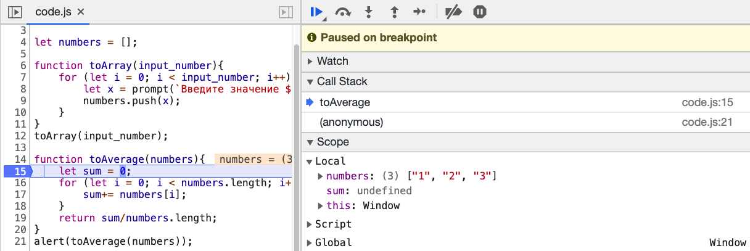Resume script execution
Image resolution: width=750 pixels, height=251 pixels.
(318, 11)
